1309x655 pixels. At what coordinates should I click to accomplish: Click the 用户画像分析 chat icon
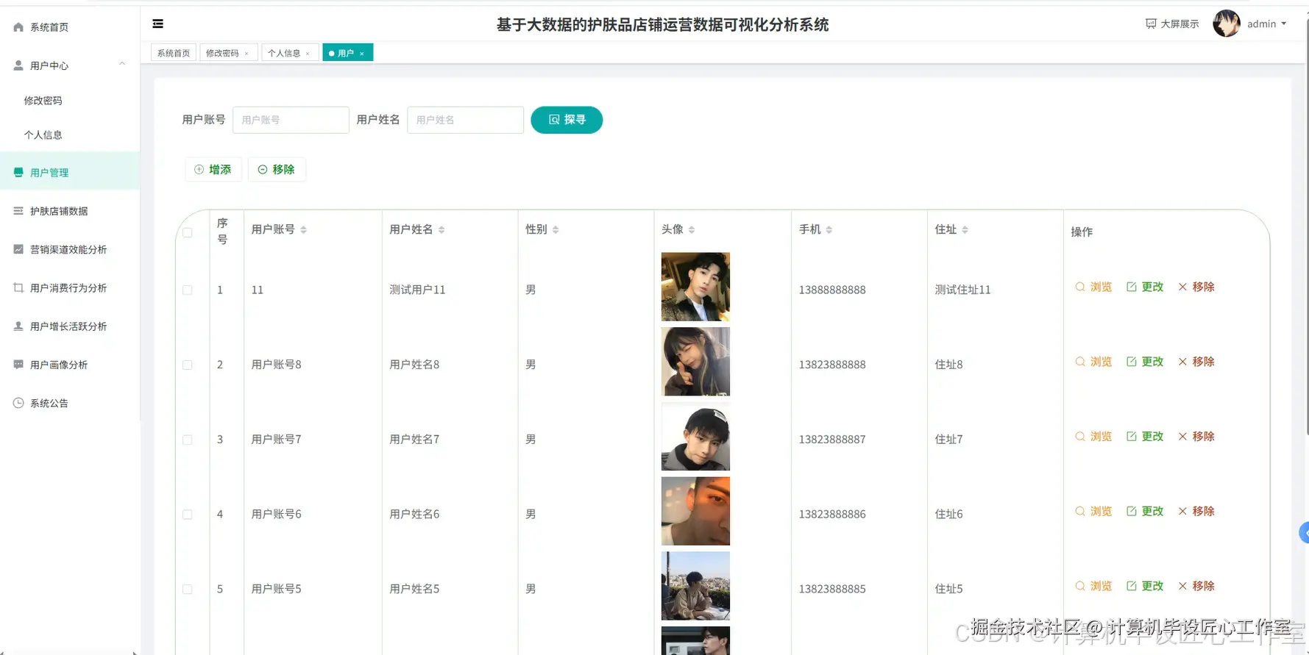tap(18, 365)
